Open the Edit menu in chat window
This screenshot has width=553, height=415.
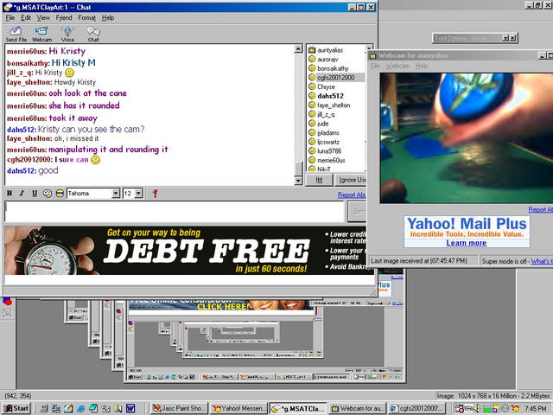point(26,17)
